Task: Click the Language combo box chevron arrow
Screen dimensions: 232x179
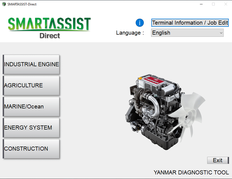Action: [221, 33]
